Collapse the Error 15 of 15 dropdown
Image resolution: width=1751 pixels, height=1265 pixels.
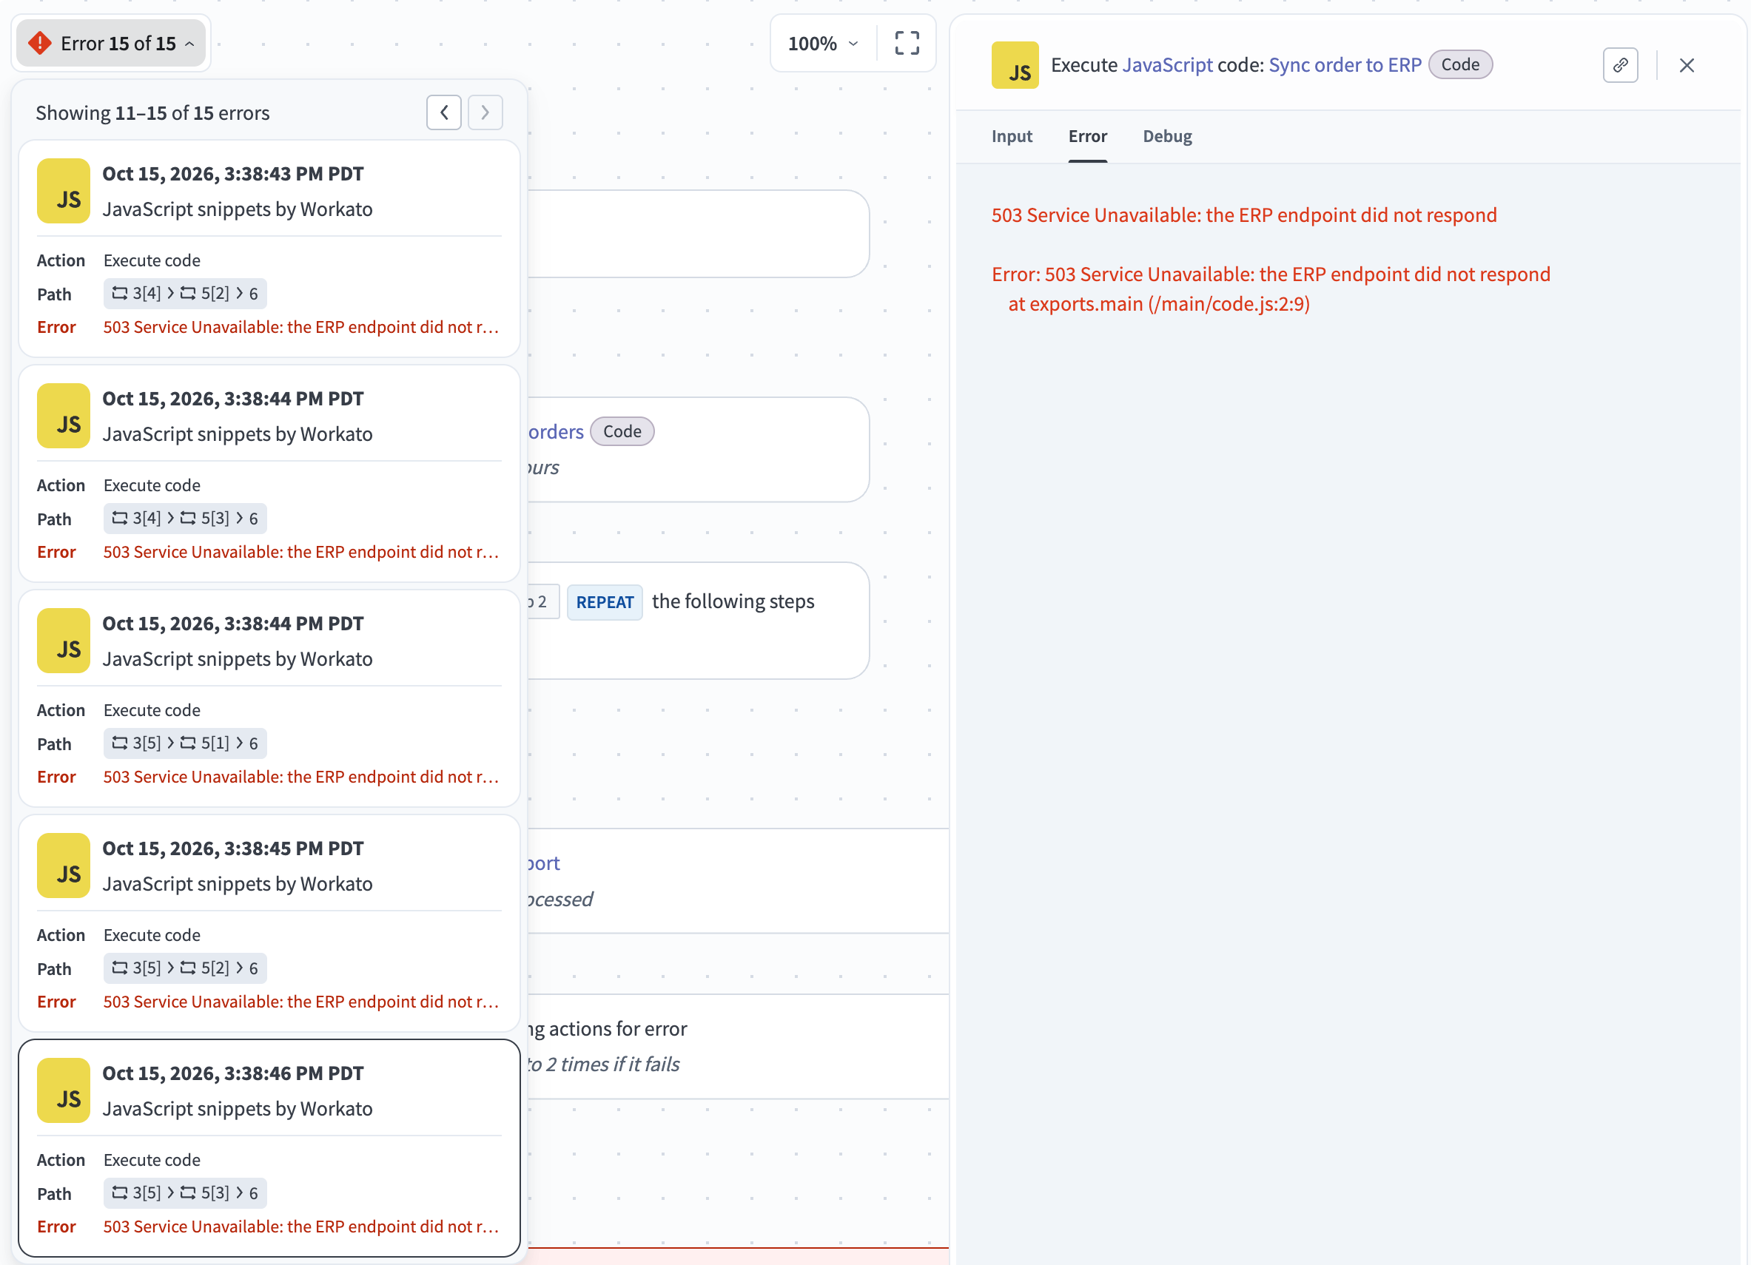(110, 43)
